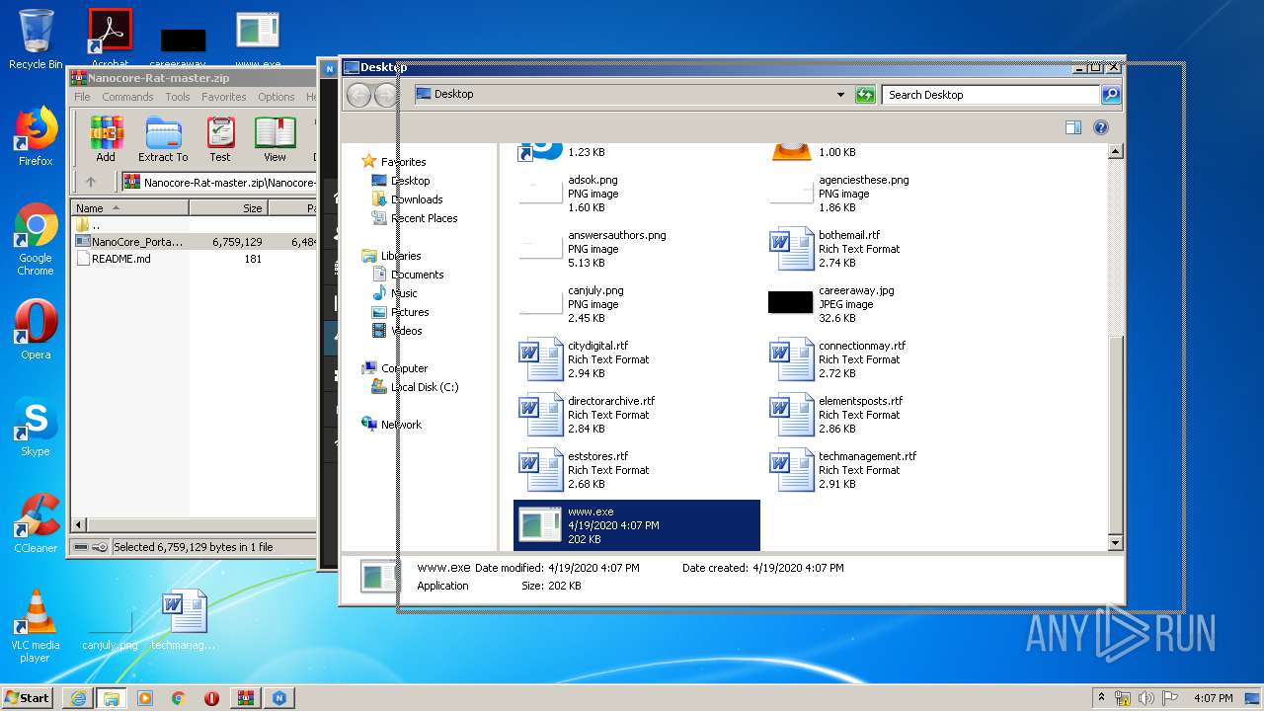
Task: Click scrollbar up arrow in file list
Action: (x=1116, y=151)
